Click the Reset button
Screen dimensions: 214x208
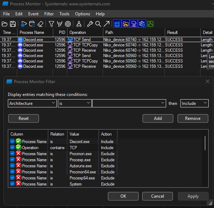click(24, 118)
